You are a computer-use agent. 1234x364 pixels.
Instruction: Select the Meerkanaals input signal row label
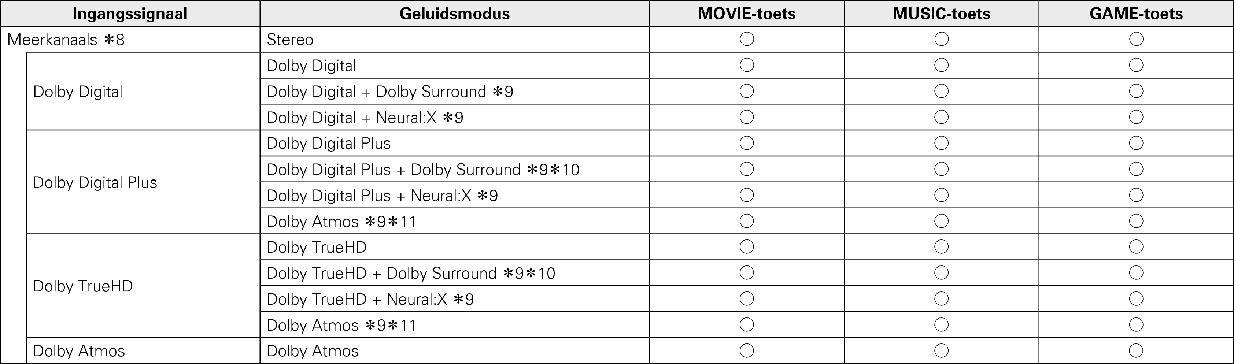[x=66, y=40]
